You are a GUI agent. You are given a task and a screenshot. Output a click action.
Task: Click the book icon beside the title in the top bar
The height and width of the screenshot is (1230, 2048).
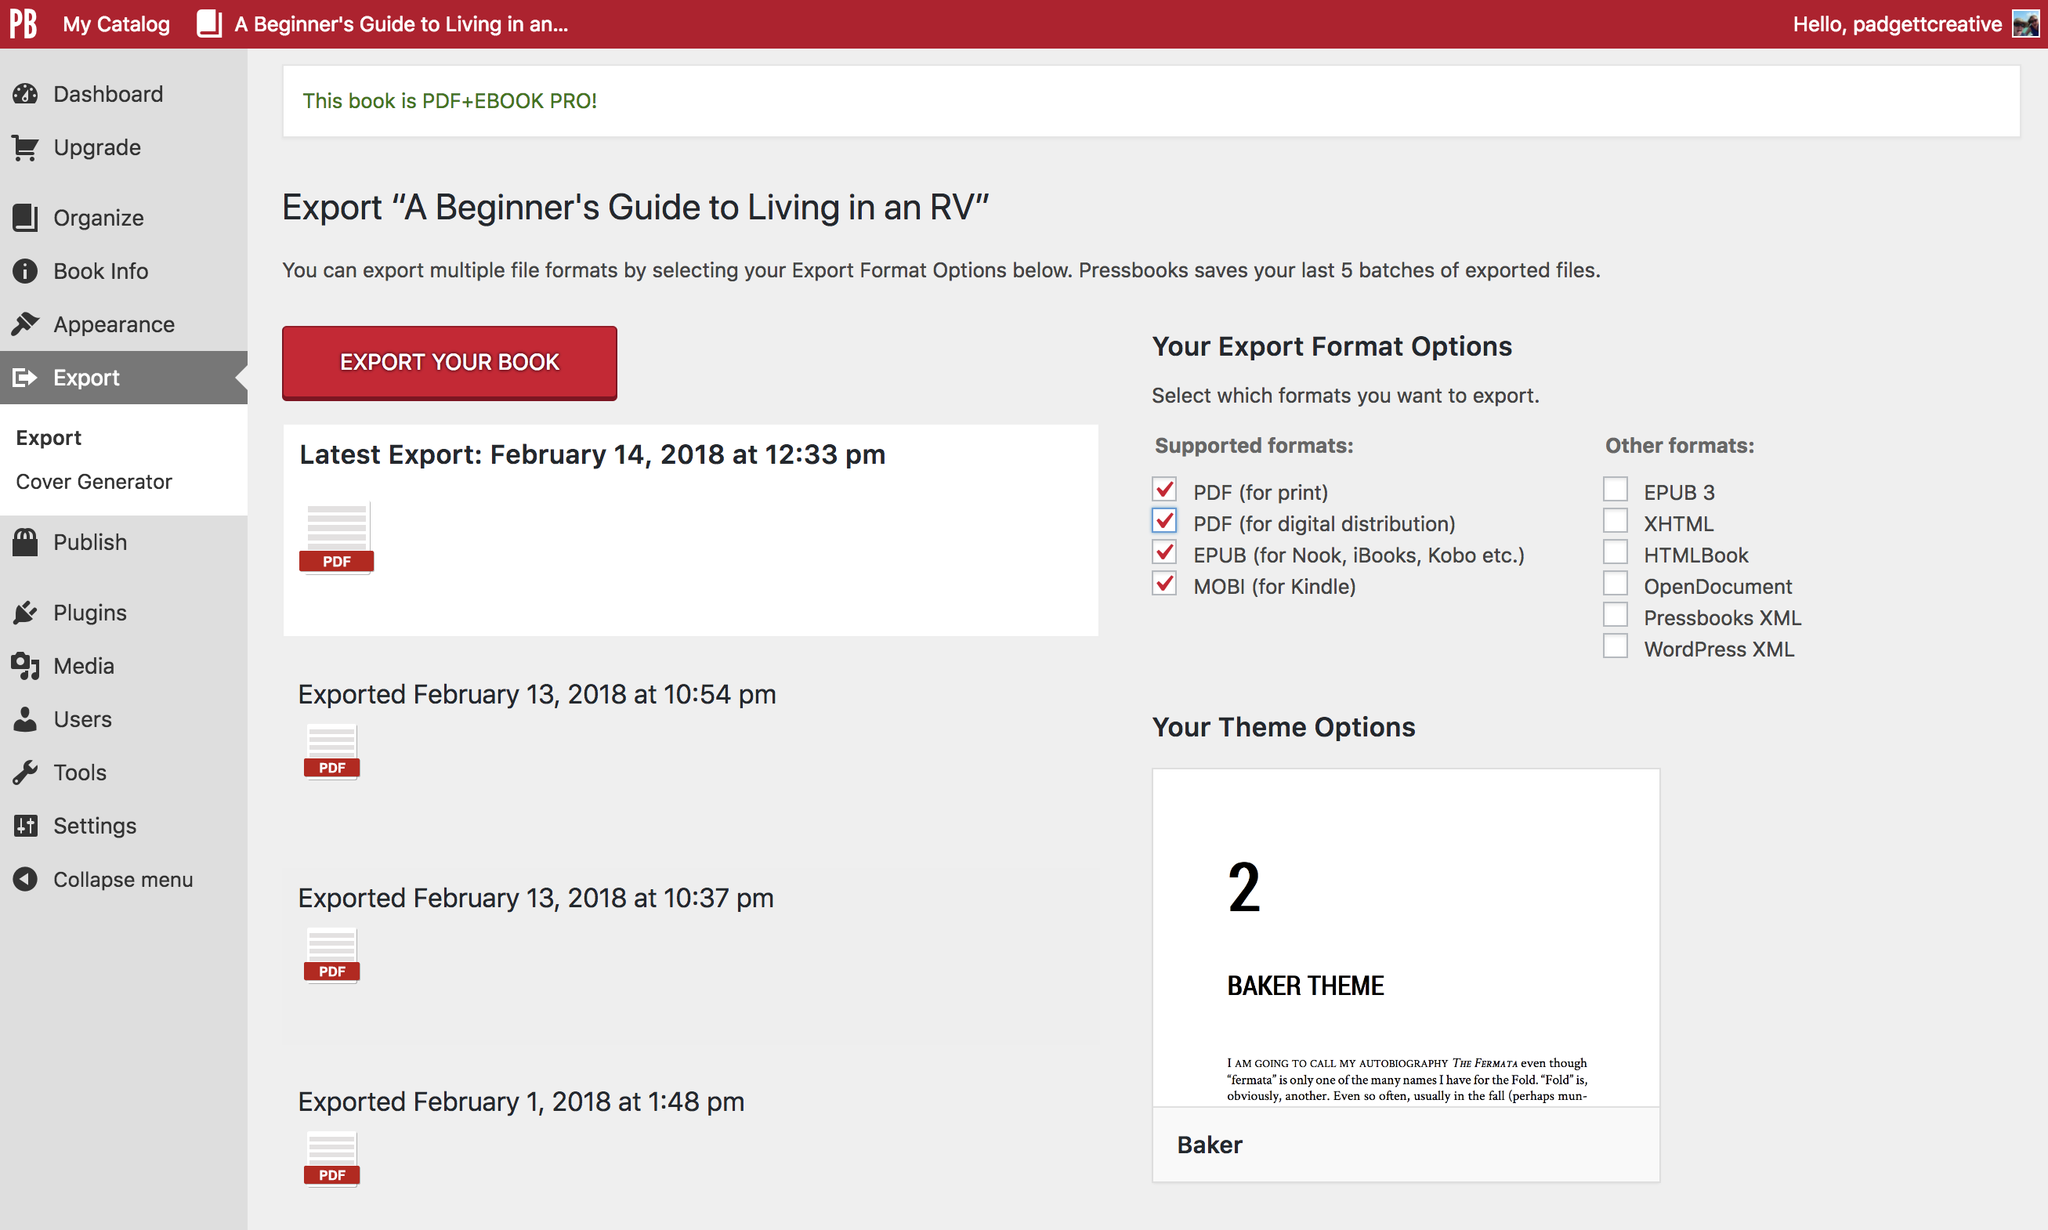tap(209, 24)
